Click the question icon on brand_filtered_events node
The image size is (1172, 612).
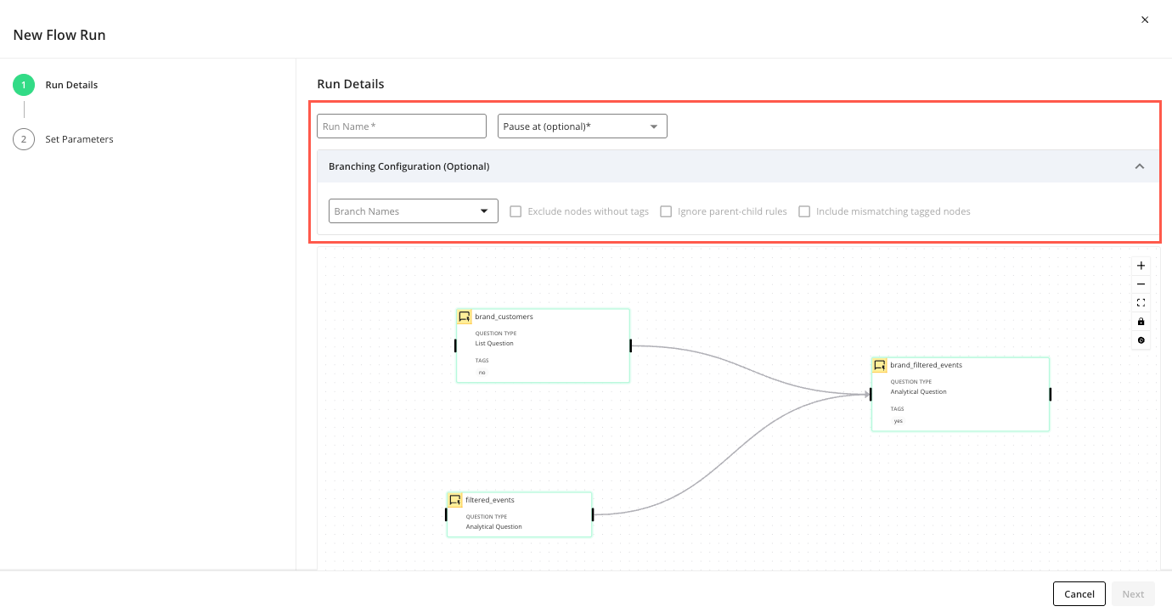pyautogui.click(x=881, y=365)
